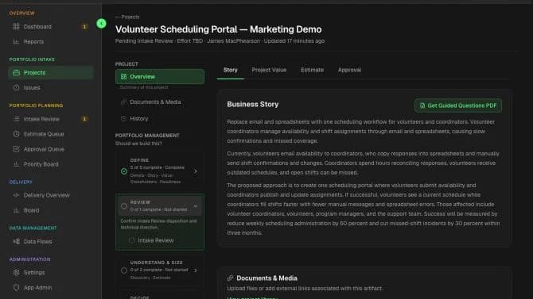Image resolution: width=533 pixels, height=299 pixels.
Task: Click paperclip icon beside Documents & Media heading
Action: pyautogui.click(x=230, y=278)
